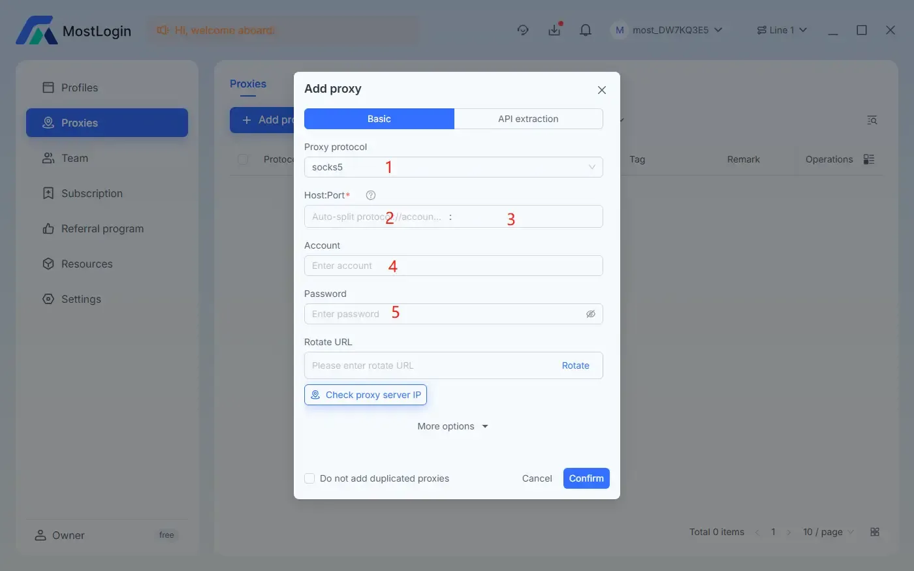Open Proxies in the sidebar
914x571 pixels.
107,123
